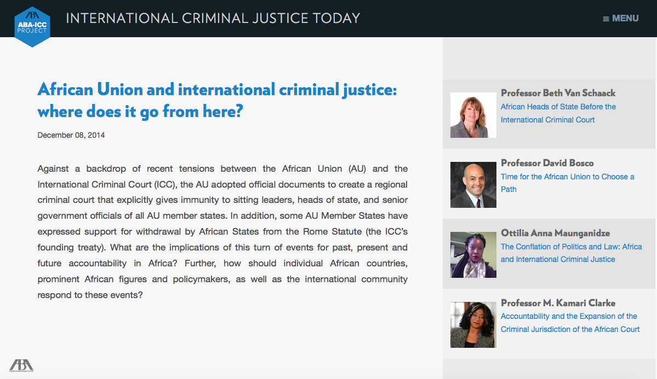The width and height of the screenshot is (657, 379).
Task: Click the ABA-ICC Project hexagon logo
Action: tap(32, 27)
